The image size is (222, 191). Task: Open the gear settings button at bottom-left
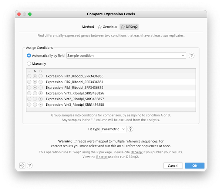pyautogui.click(x=22, y=166)
